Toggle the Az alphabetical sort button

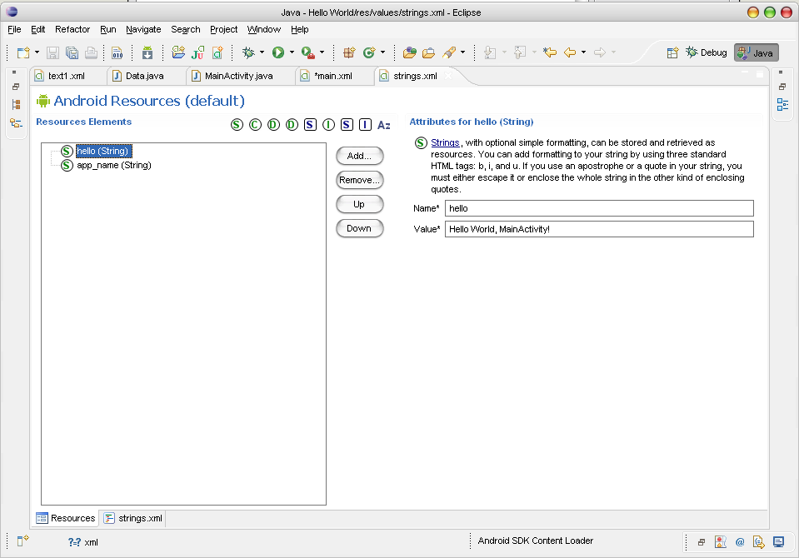tap(383, 125)
